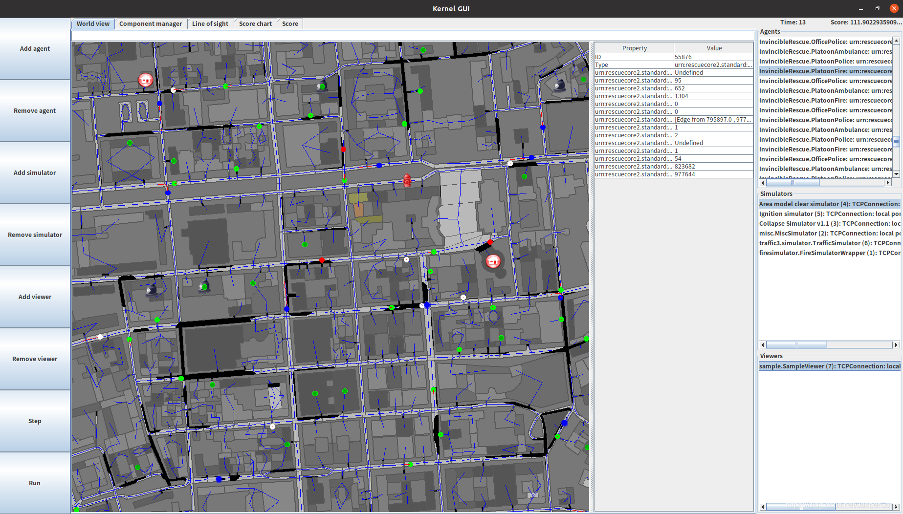Viewport: 903px width, 514px height.
Task: Click the Agents list scroll down arrow
Action: tap(896, 174)
